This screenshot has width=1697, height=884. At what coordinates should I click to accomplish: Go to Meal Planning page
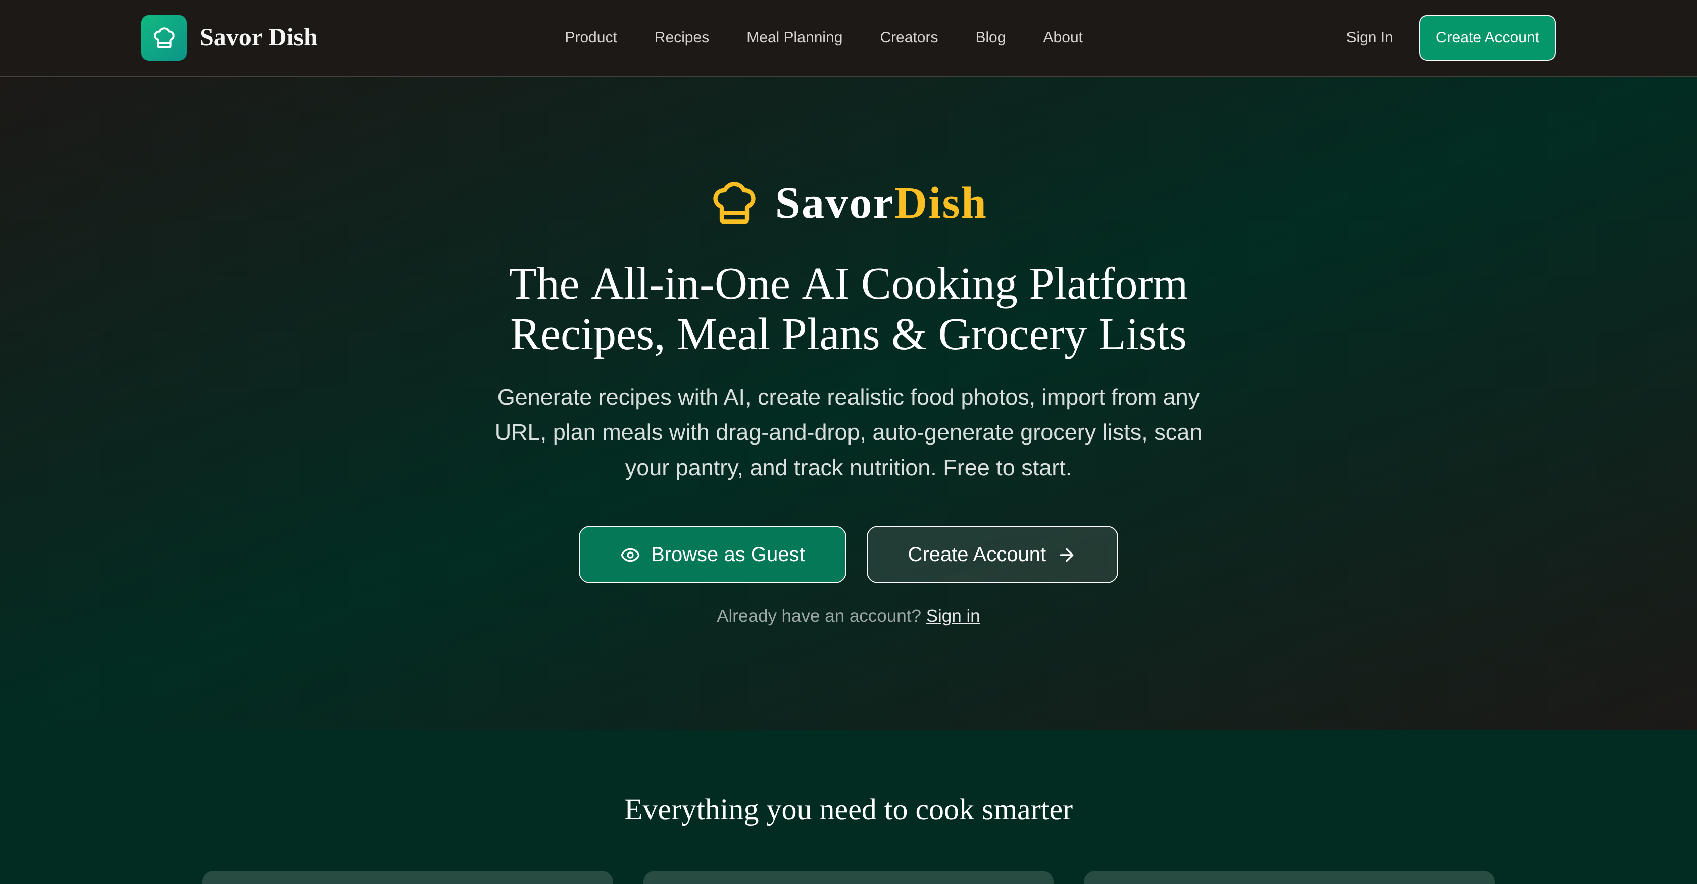[794, 37]
